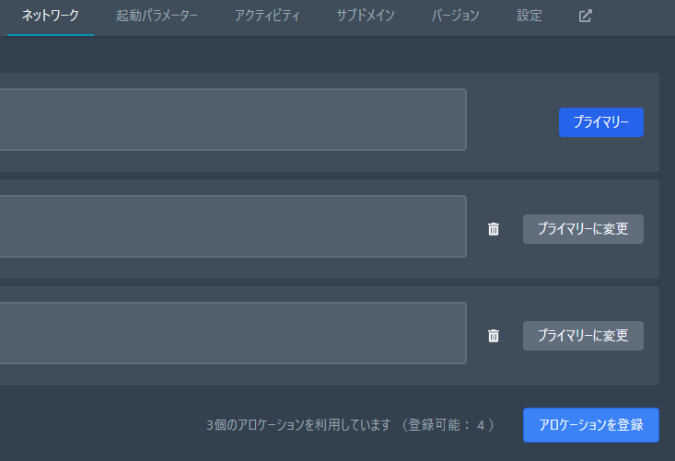Viewport: 675px width, 461px height.
Task: Delete the third allocation with trash icon
Action: click(x=494, y=336)
